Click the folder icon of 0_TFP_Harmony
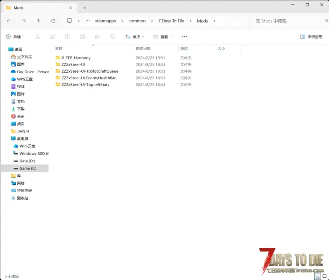This screenshot has height=280, width=329. tap(58, 57)
